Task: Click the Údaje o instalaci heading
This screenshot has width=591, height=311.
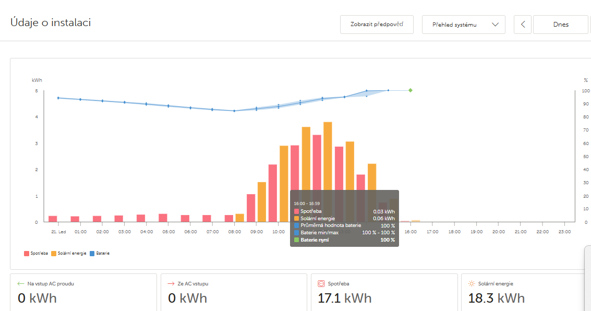Action: click(x=51, y=23)
